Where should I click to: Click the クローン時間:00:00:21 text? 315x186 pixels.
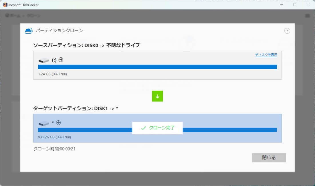coord(54,149)
